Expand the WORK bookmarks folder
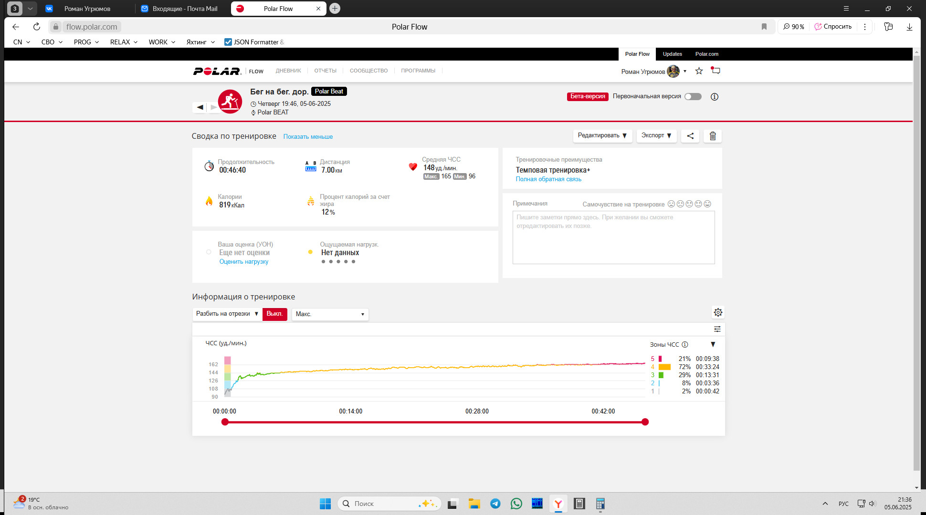The width and height of the screenshot is (926, 515). (162, 42)
